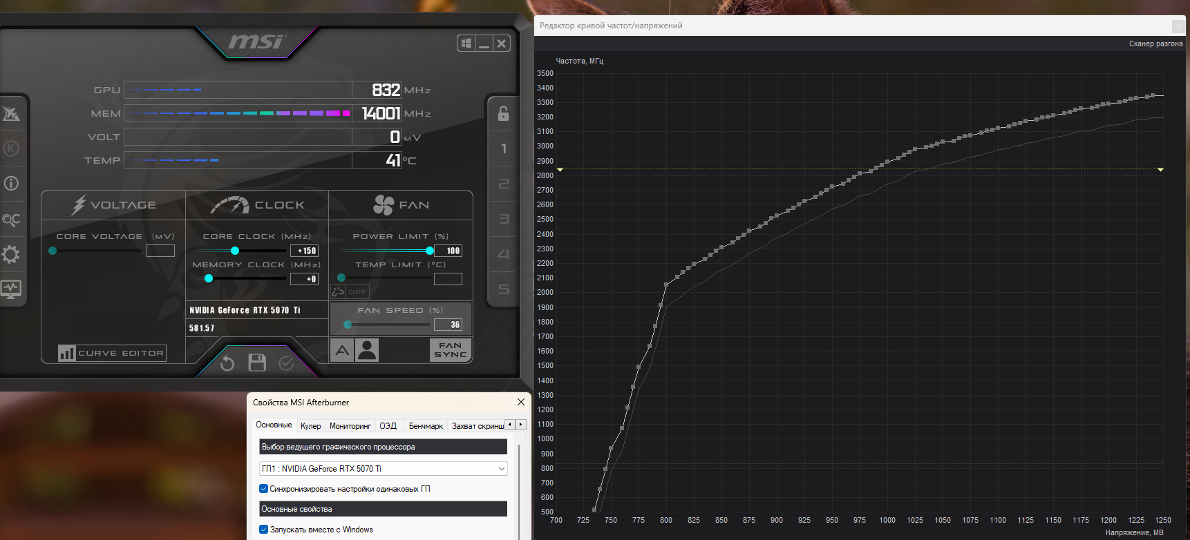This screenshot has height=540, width=1190.
Task: Select the Основные tab
Action: (x=274, y=425)
